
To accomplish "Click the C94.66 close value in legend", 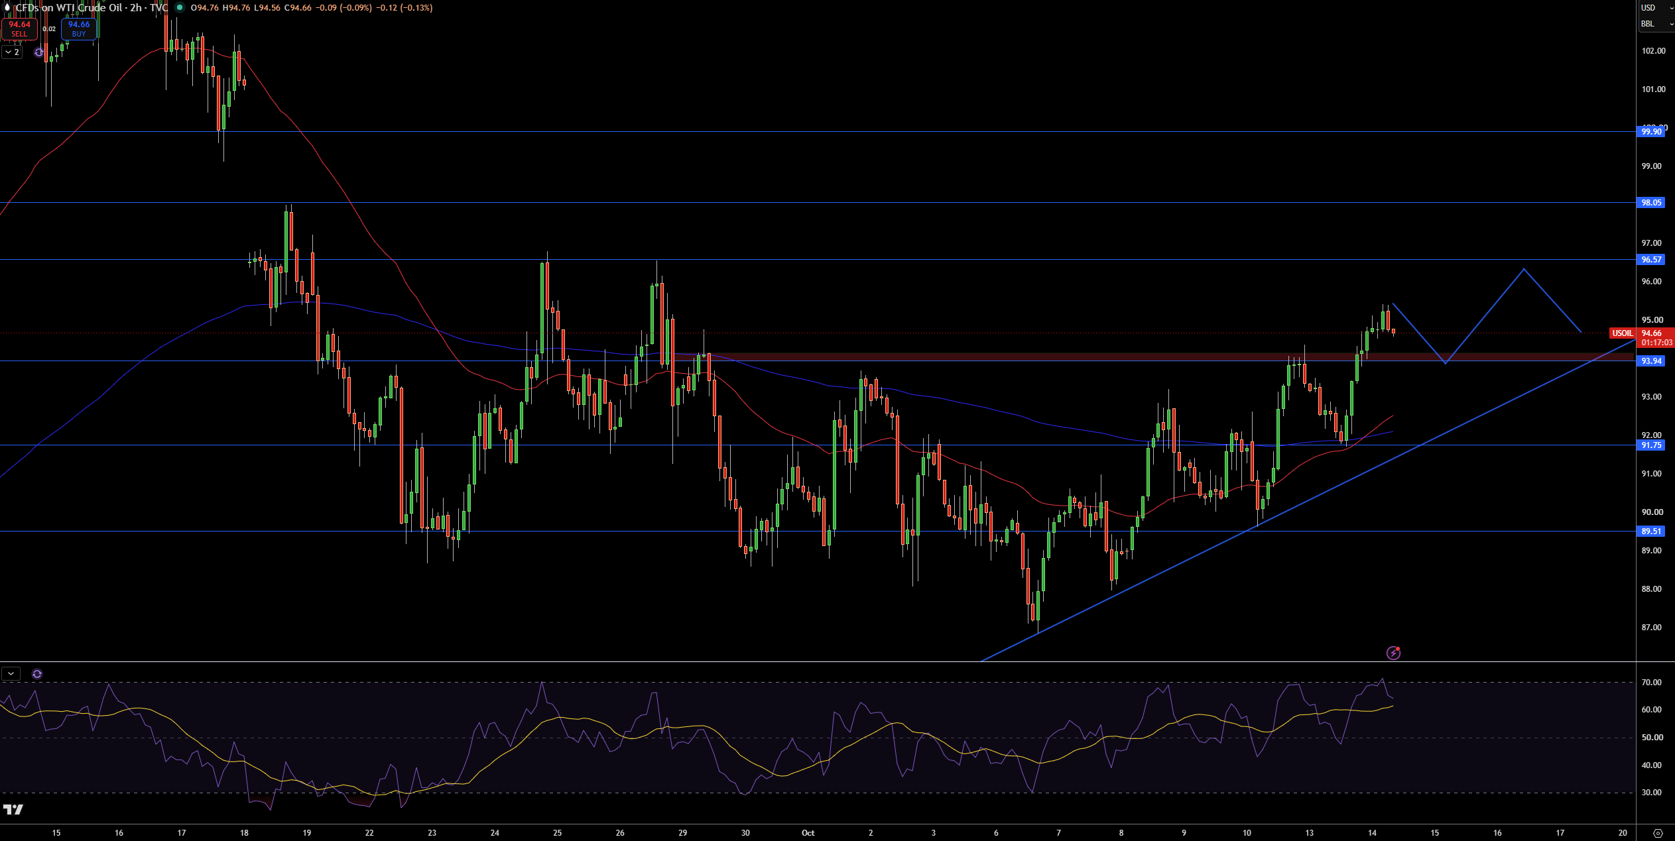I will (x=298, y=8).
